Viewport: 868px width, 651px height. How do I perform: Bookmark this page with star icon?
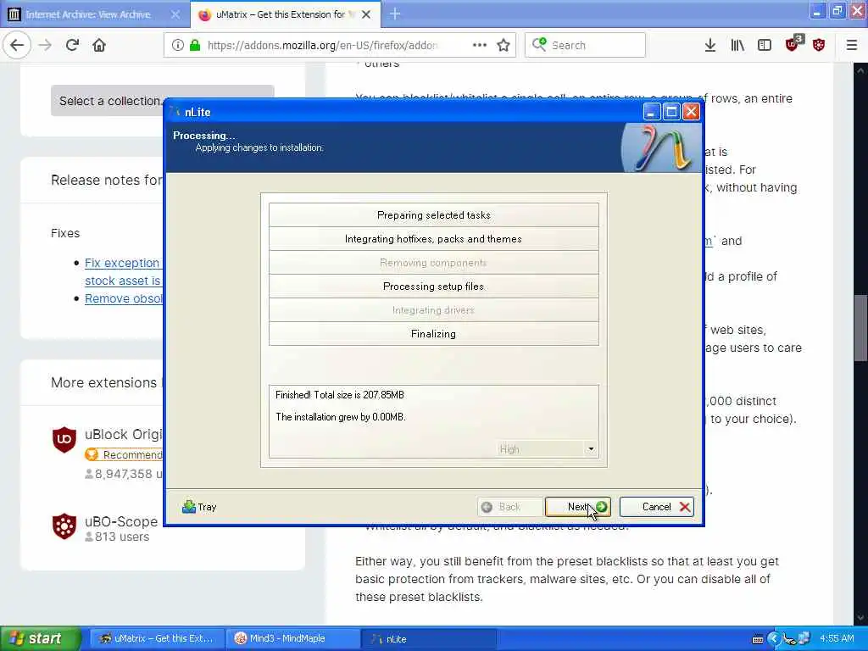(x=504, y=45)
